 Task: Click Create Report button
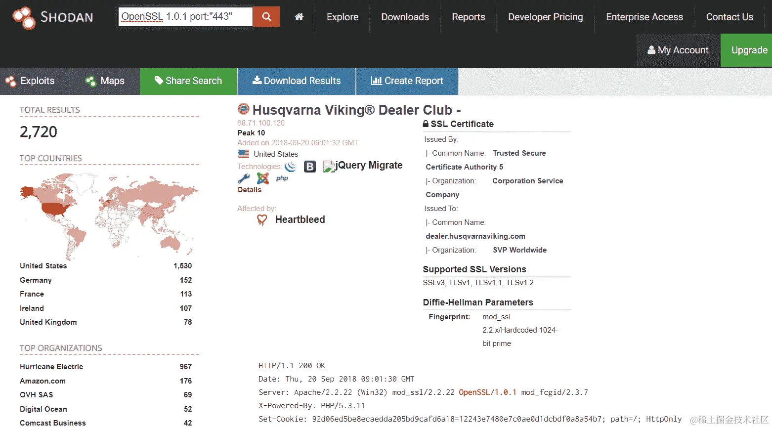point(407,81)
